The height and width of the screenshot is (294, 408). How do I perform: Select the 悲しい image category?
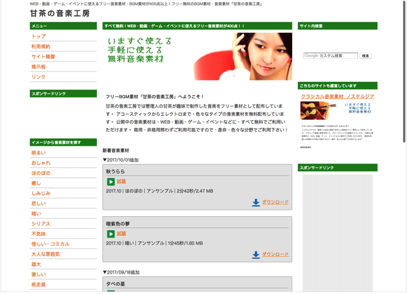[39, 203]
